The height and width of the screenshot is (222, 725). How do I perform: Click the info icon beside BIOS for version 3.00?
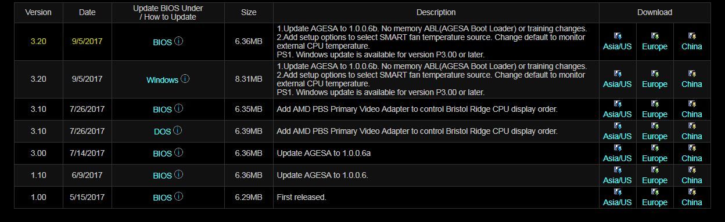coord(179,152)
